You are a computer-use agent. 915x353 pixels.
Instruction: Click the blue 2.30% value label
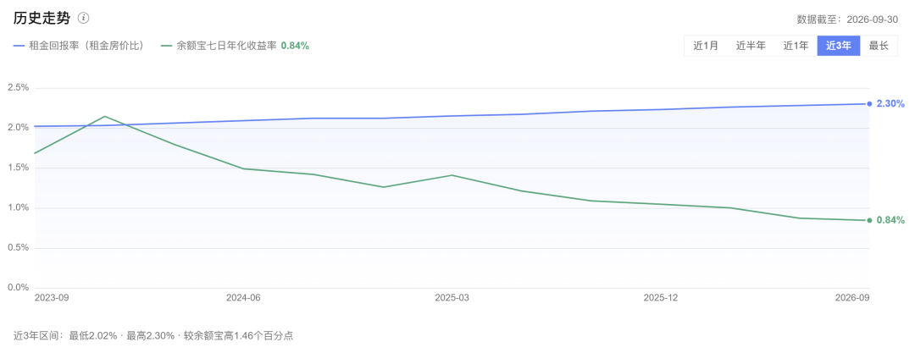pyautogui.click(x=890, y=104)
